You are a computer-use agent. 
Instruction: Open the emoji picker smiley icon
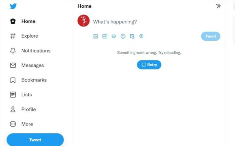(123, 36)
